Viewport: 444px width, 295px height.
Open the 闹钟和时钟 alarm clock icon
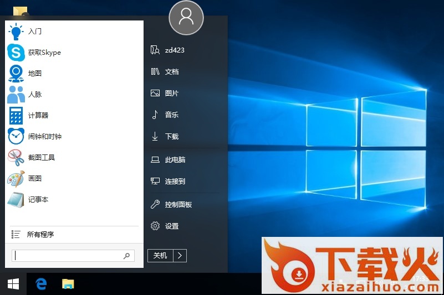tap(16, 136)
